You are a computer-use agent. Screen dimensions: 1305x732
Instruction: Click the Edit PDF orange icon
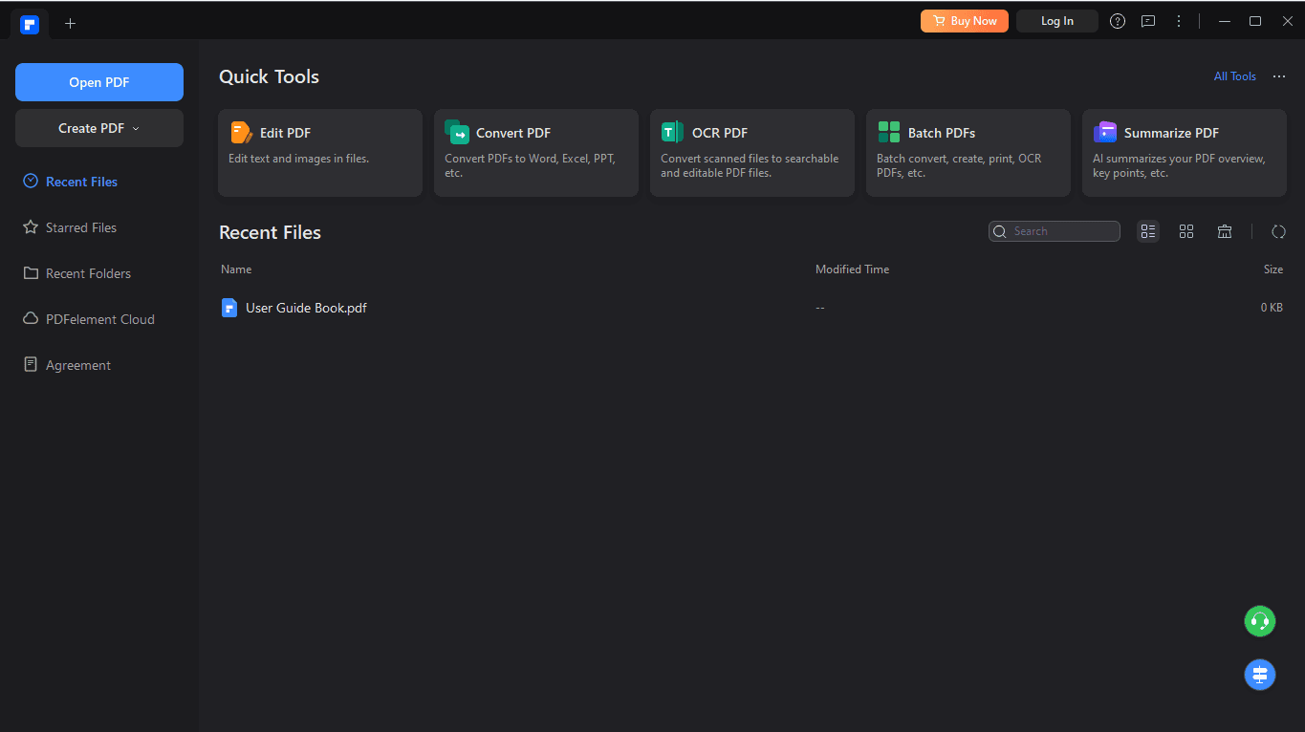coord(241,132)
